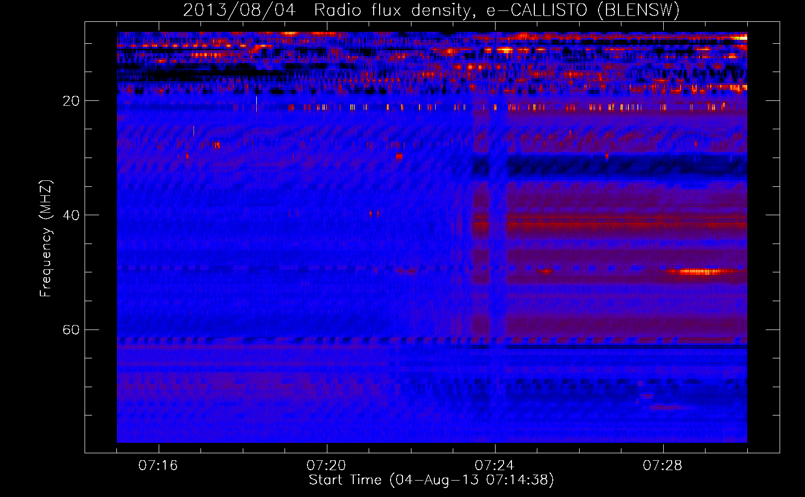Click the 60 MHz frequency tick label

click(71, 330)
